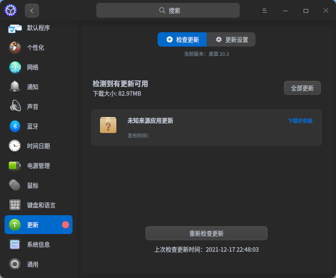
Task: Select 系统信息 label in the sidebar
Action: tap(39, 244)
